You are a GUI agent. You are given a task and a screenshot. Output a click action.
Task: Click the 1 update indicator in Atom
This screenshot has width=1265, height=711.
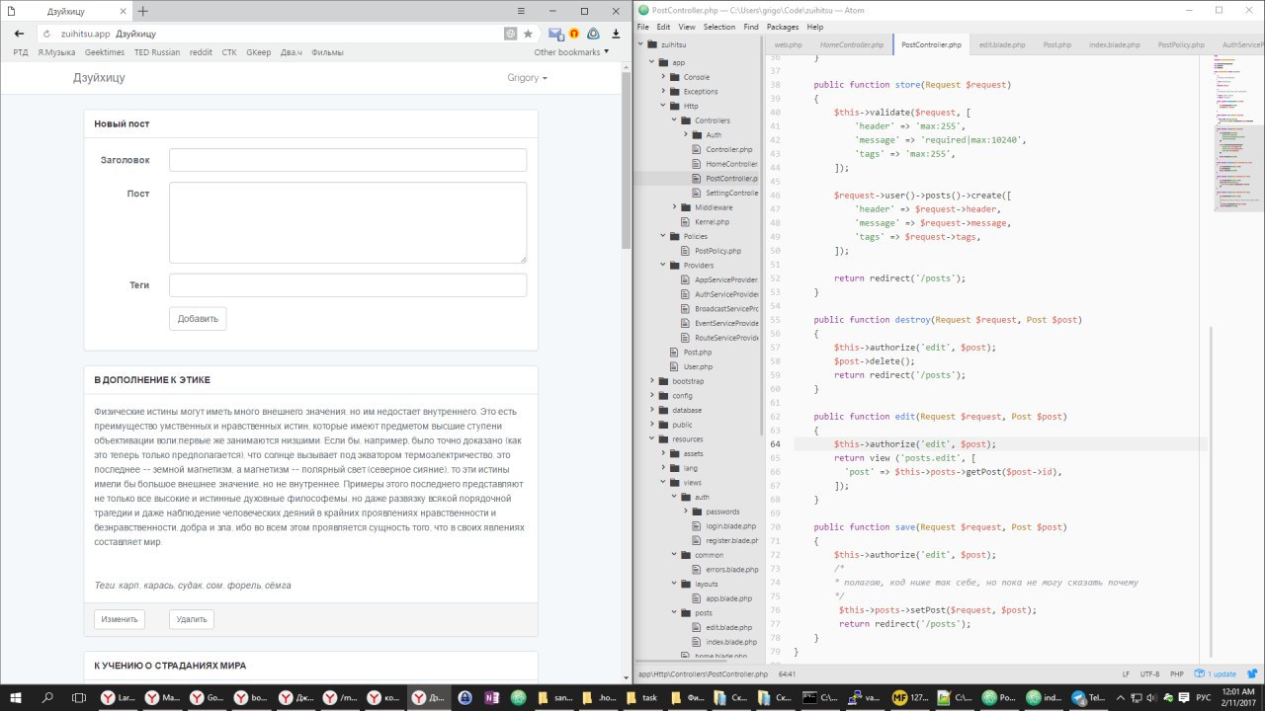pos(1215,673)
